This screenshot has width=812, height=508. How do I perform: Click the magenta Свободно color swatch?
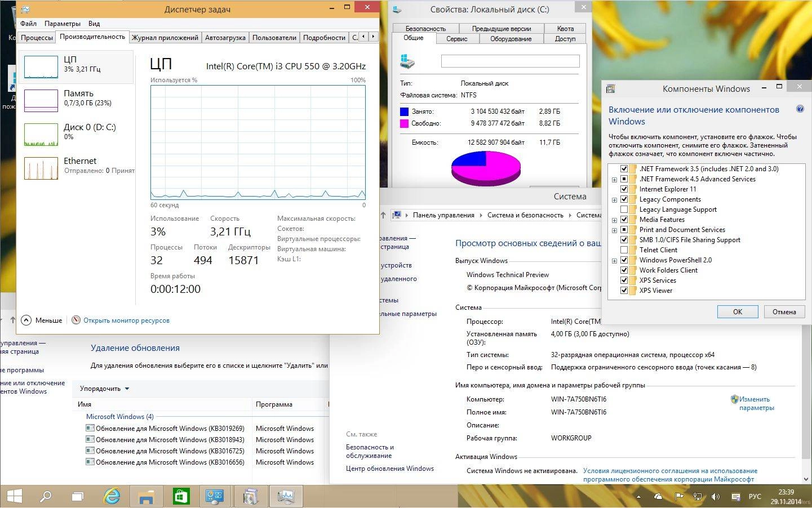coord(404,123)
